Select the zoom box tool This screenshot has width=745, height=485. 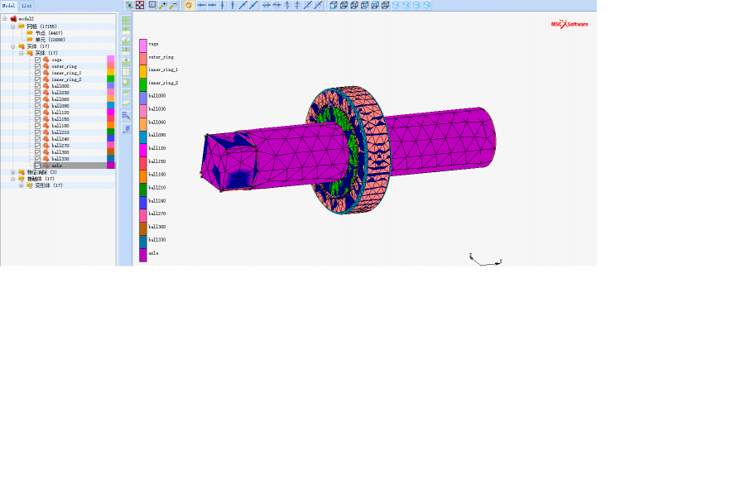(x=152, y=5)
